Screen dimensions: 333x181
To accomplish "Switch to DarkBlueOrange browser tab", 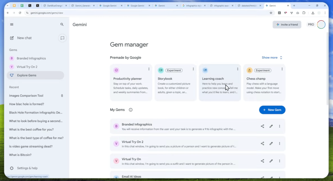I will pos(55,5).
